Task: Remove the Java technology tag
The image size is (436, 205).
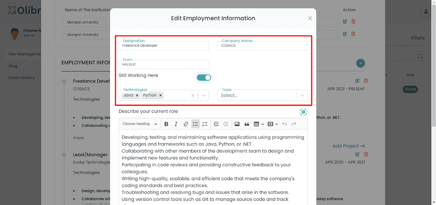Action: (x=137, y=95)
